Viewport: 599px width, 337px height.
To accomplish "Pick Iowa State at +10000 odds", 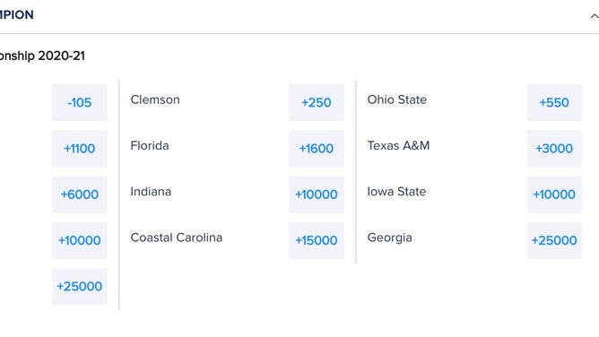I will (x=554, y=194).
